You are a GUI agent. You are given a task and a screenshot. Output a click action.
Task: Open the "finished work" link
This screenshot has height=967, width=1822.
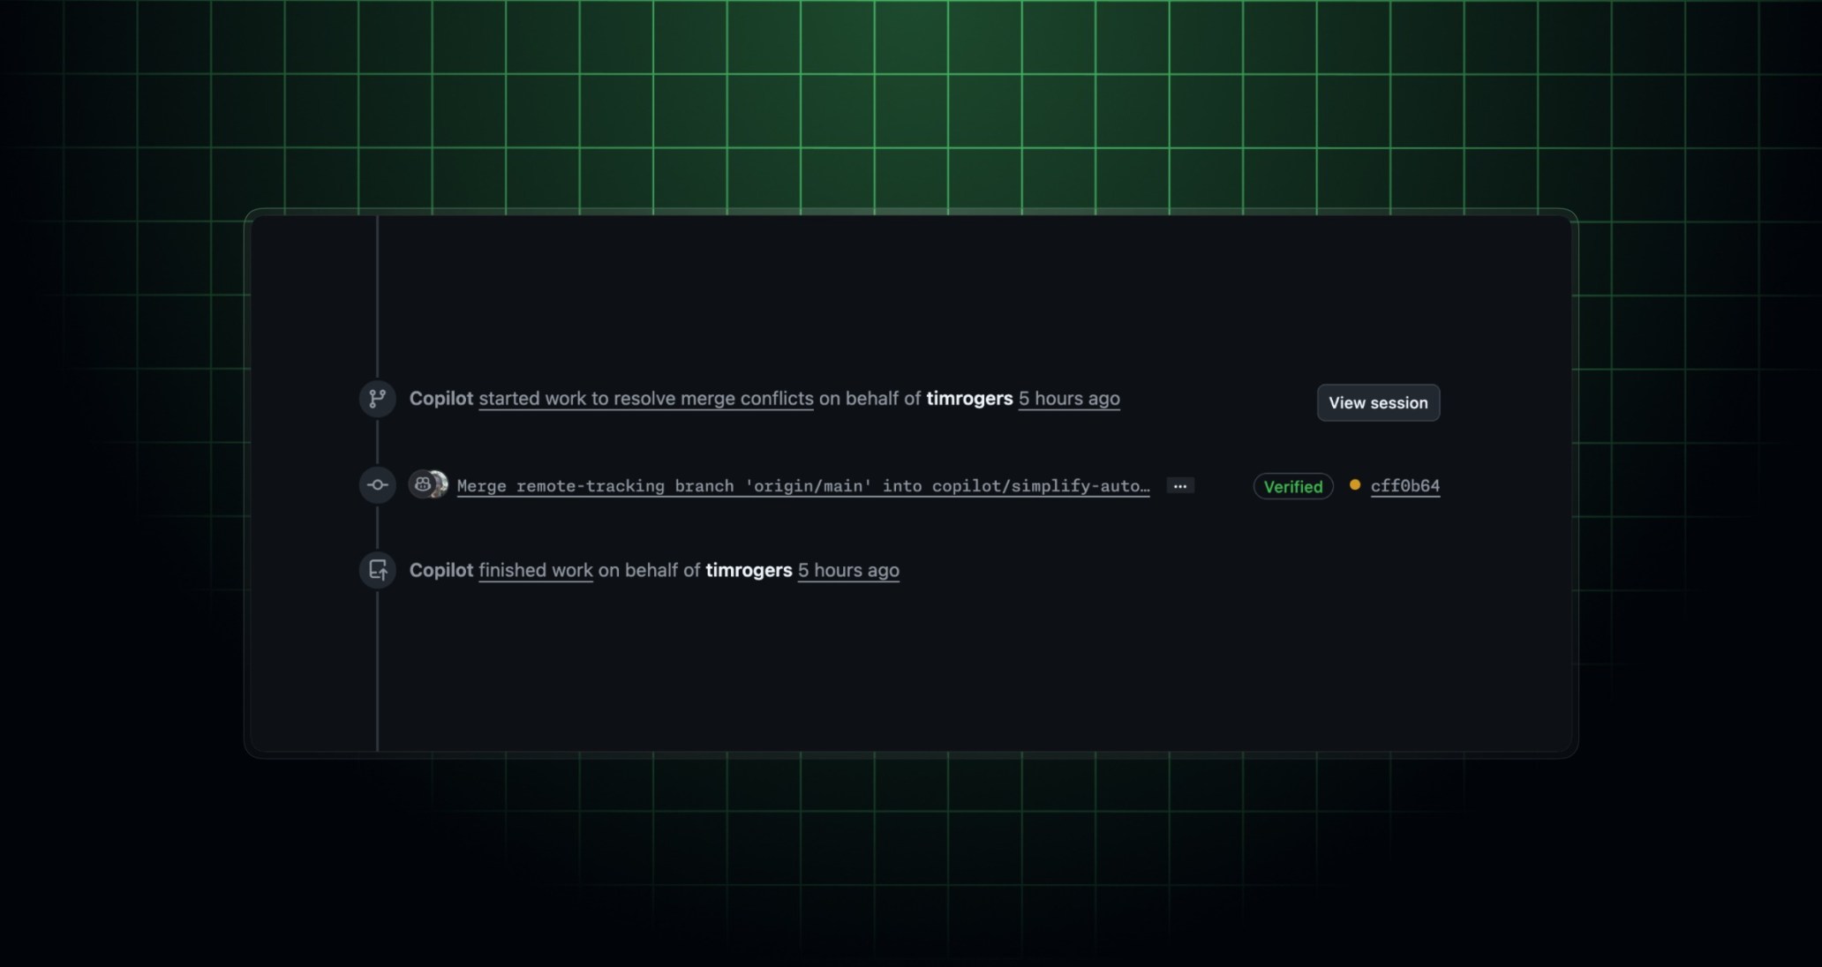pyautogui.click(x=536, y=571)
